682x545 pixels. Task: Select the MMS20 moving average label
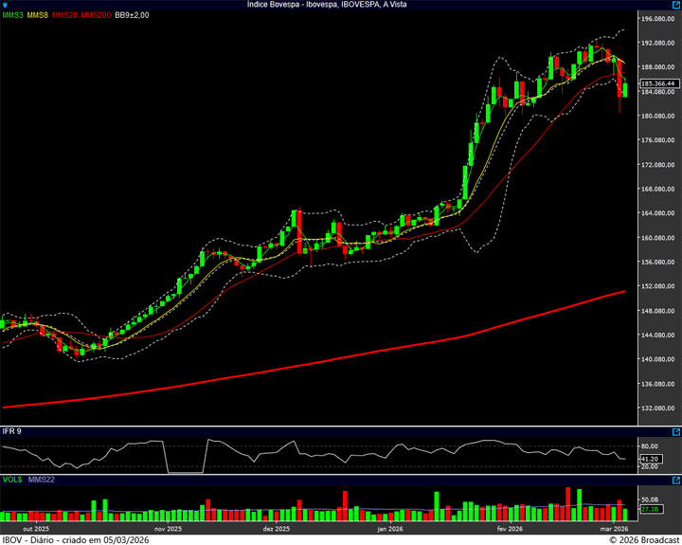[x=65, y=15]
